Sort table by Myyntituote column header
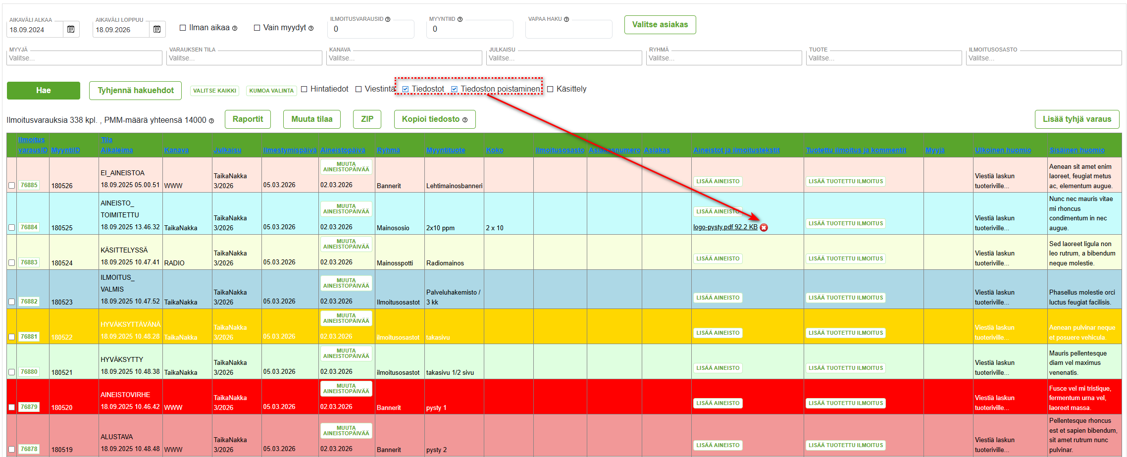Screen dimensions: 1127x457 pos(446,150)
